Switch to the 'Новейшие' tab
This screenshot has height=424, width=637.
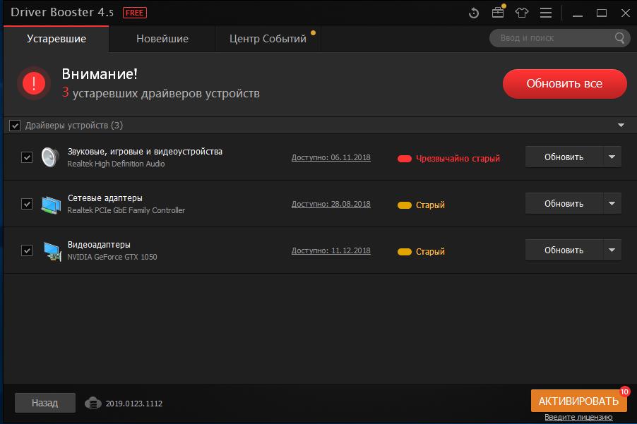pyautogui.click(x=162, y=39)
